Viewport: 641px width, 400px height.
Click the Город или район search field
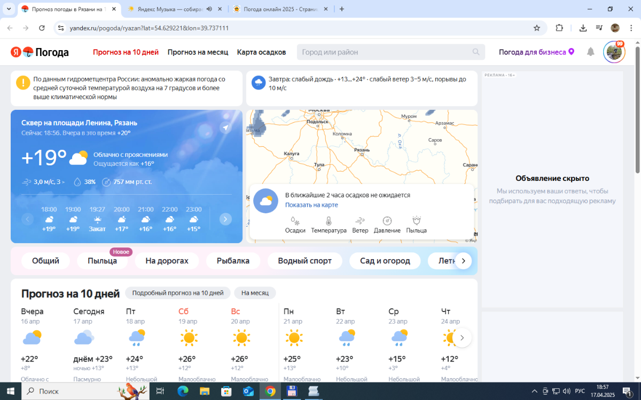click(385, 52)
